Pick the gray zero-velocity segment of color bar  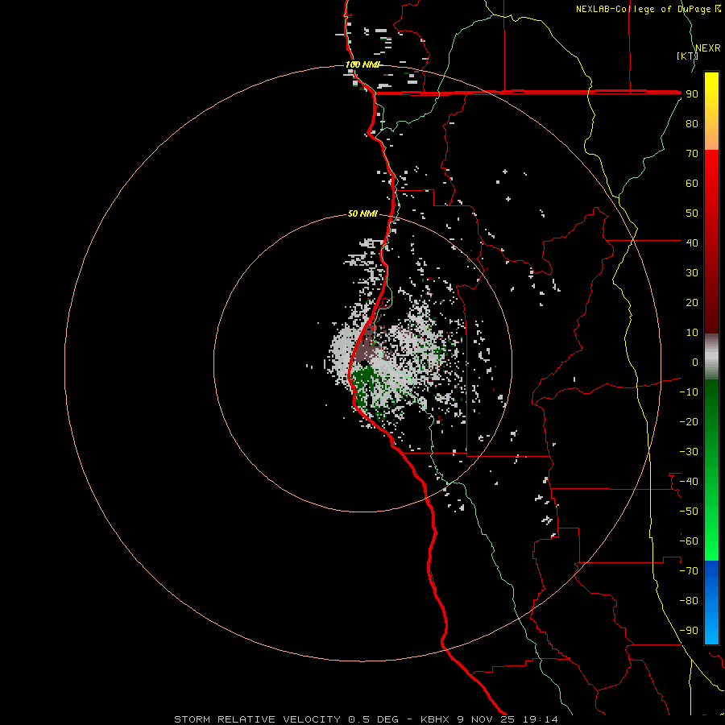[711, 357]
